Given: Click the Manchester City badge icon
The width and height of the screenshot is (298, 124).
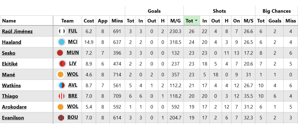Looking at the screenshot, I should [x=61, y=42].
